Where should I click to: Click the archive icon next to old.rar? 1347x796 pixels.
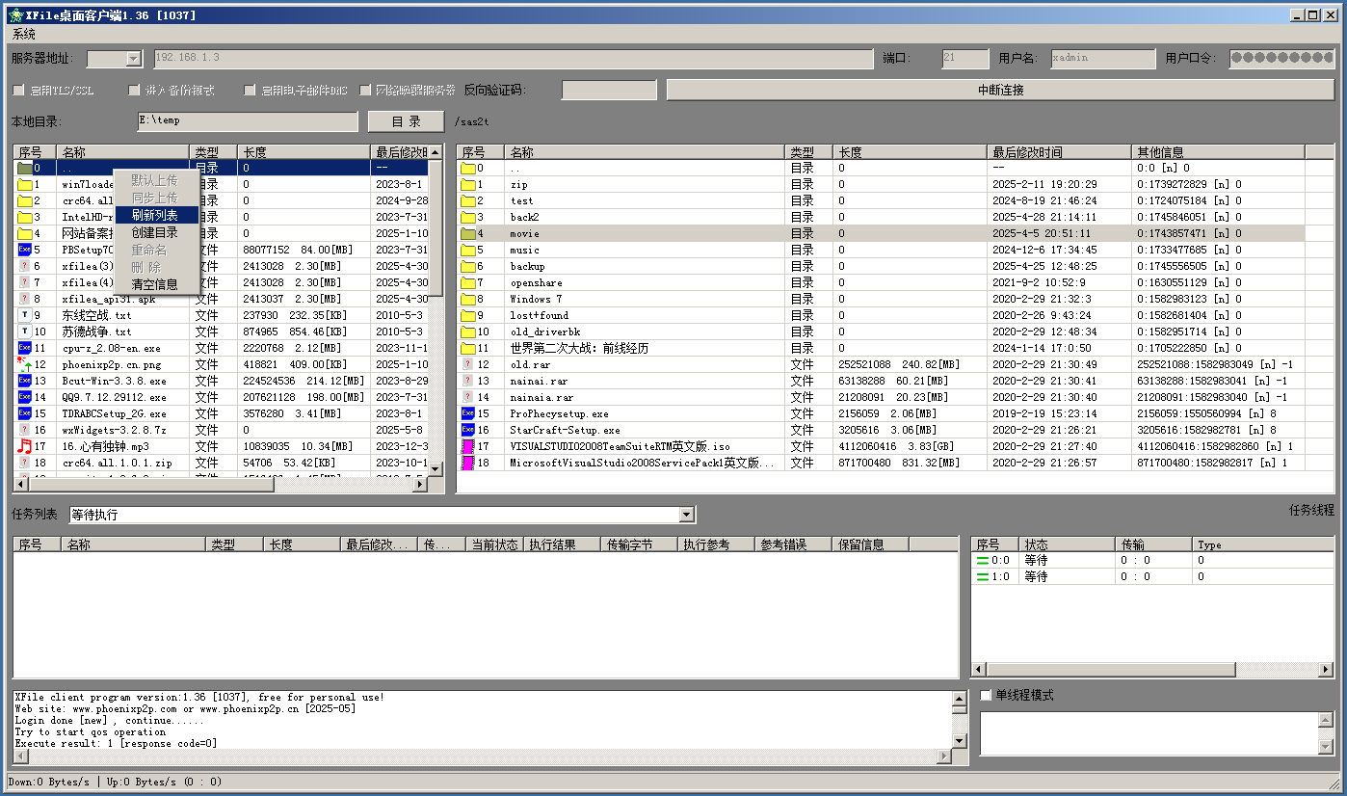coord(468,364)
